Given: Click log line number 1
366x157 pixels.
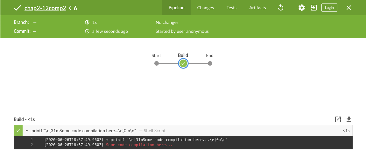Looking at the screenshot, I should click(x=32, y=140).
